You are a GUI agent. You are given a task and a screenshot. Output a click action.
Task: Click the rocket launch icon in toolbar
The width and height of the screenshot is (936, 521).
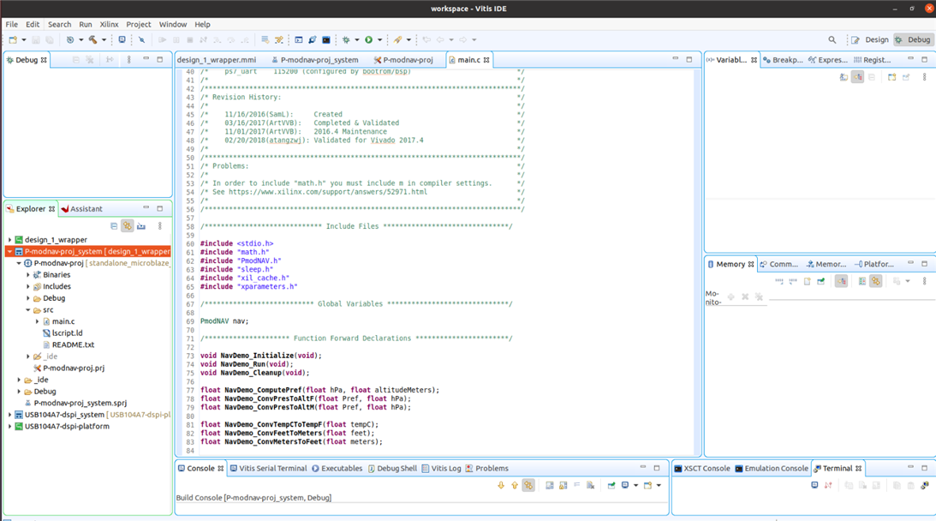click(397, 40)
